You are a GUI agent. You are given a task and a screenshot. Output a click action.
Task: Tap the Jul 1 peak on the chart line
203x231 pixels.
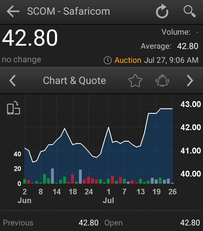point(109,127)
